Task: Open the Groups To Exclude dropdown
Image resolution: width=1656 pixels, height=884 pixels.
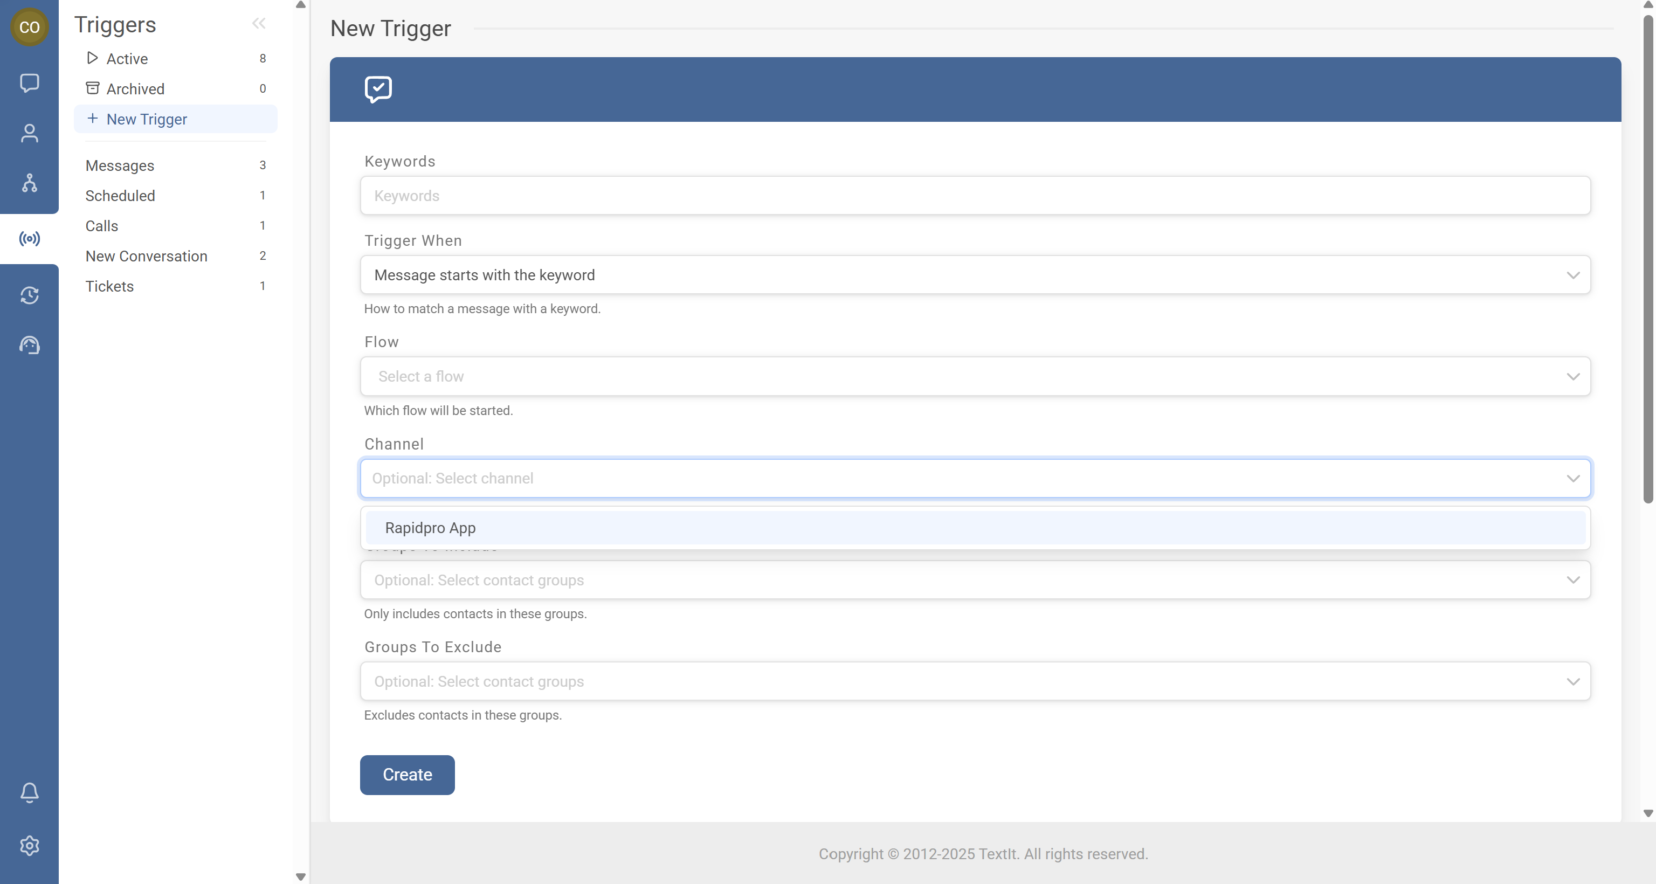Action: point(975,681)
